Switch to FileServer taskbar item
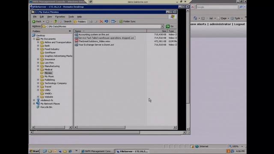274x154 pixels. point(132,151)
